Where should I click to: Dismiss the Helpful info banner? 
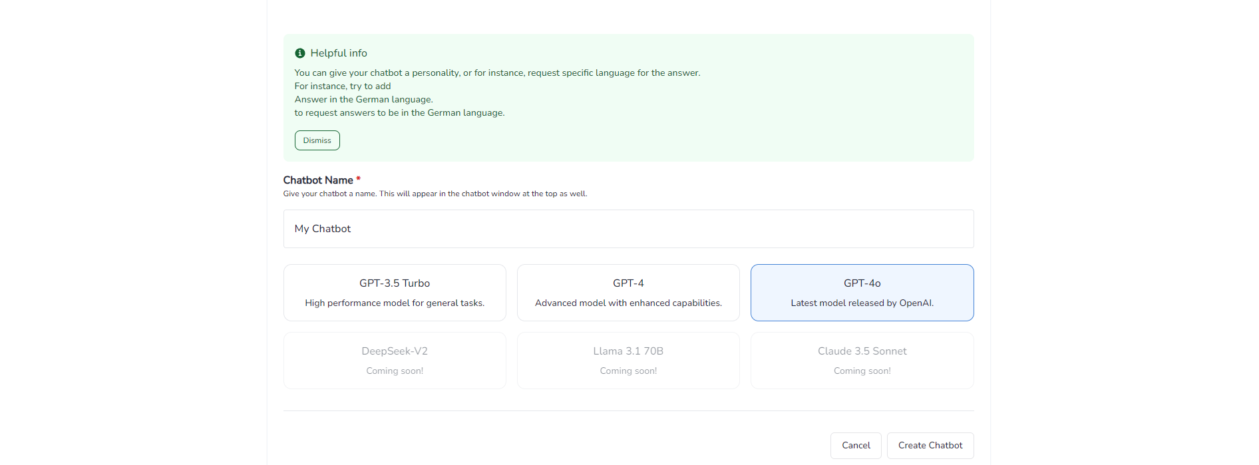pyautogui.click(x=317, y=140)
